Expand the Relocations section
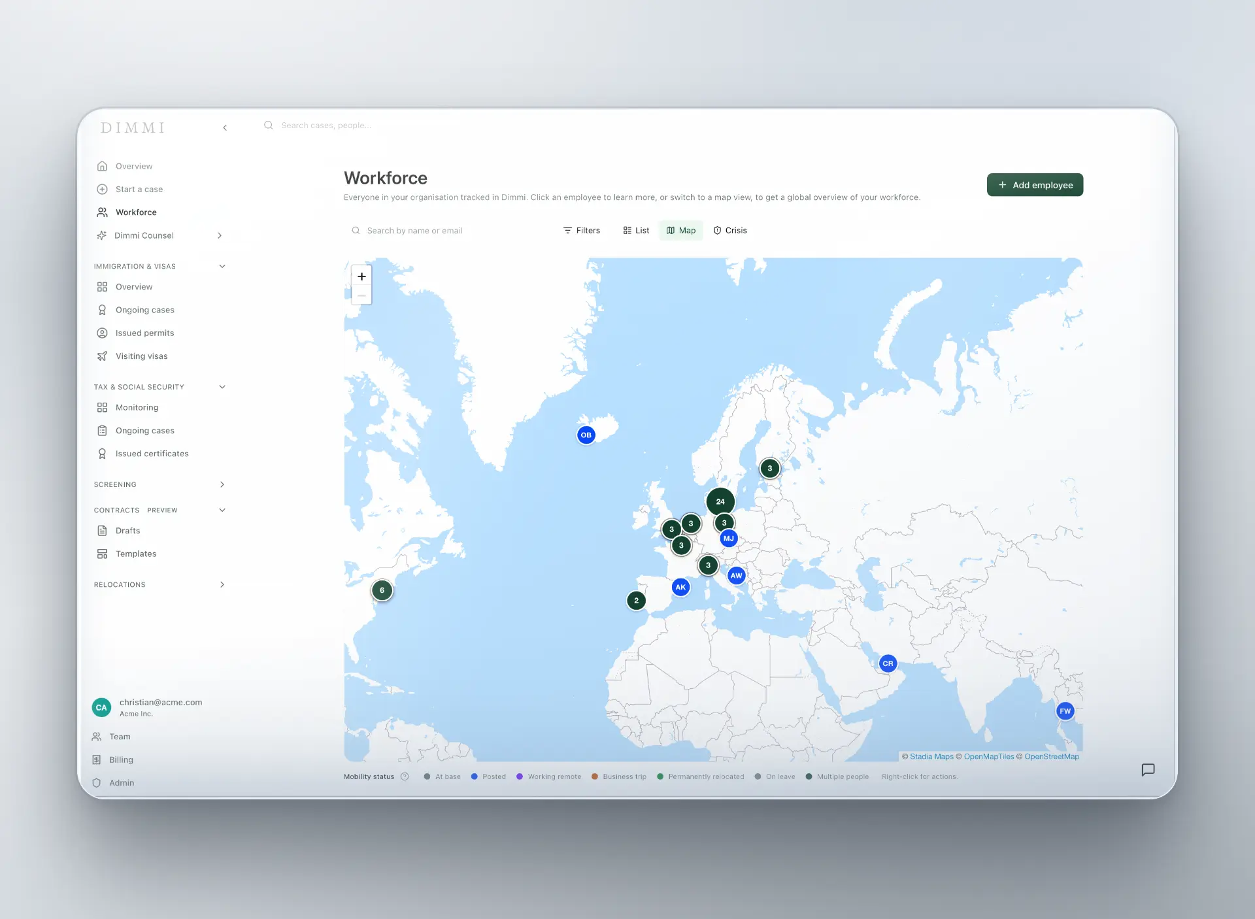Viewport: 1255px width, 919px height. tap(222, 584)
